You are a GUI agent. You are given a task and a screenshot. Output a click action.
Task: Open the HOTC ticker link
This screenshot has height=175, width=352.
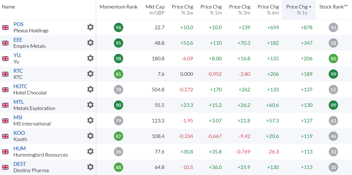pyautogui.click(x=20, y=86)
